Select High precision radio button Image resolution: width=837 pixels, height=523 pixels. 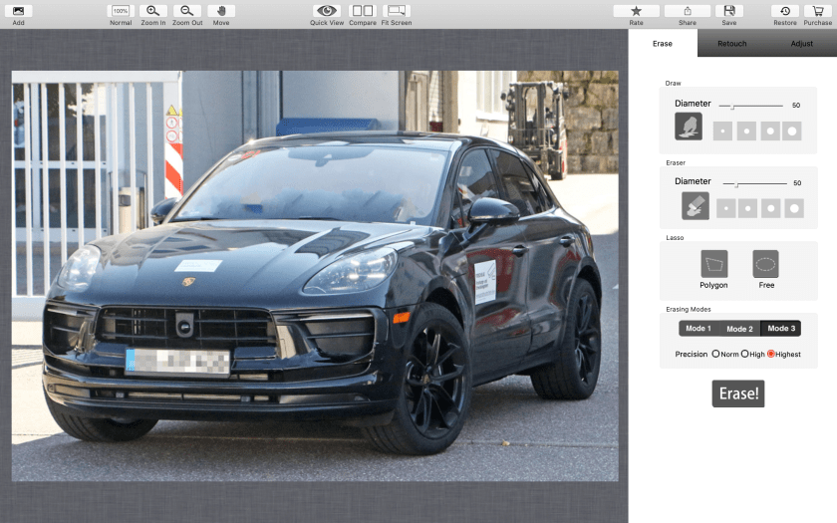(744, 354)
